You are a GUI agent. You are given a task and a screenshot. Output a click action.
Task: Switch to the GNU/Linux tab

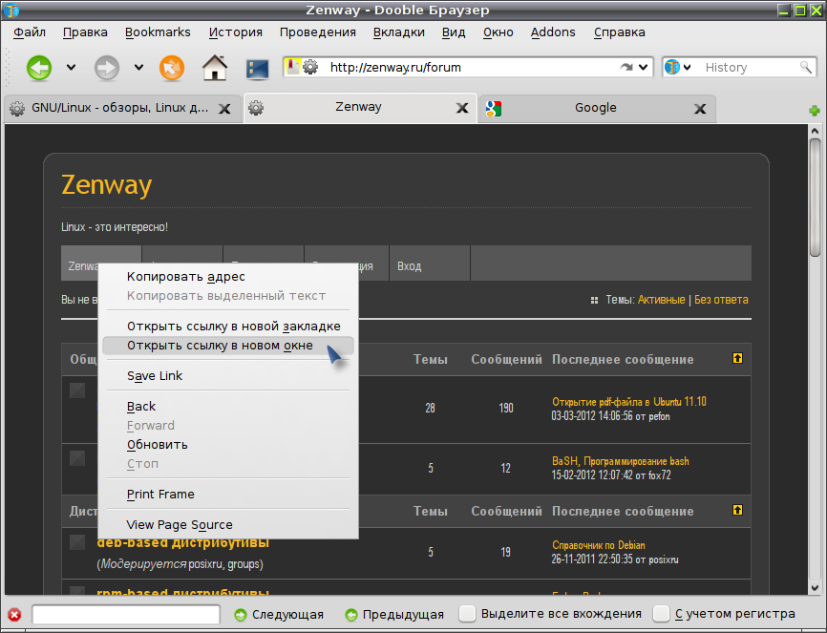pos(122,109)
